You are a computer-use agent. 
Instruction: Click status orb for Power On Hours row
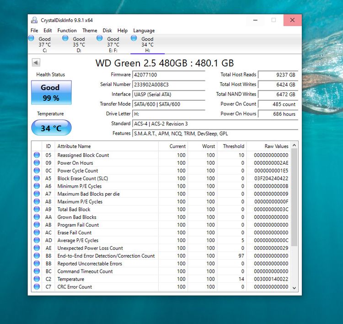tap(37, 162)
